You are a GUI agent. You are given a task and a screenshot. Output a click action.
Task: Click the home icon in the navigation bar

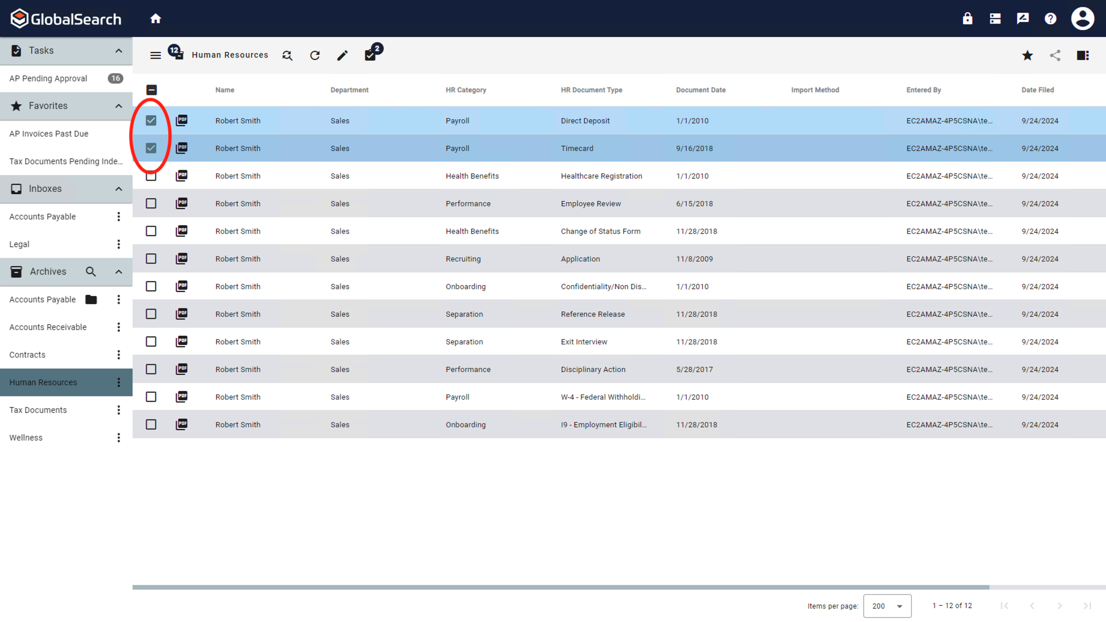point(156,18)
